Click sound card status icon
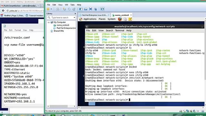This screenshot has width=206, height=116. click(194, 111)
